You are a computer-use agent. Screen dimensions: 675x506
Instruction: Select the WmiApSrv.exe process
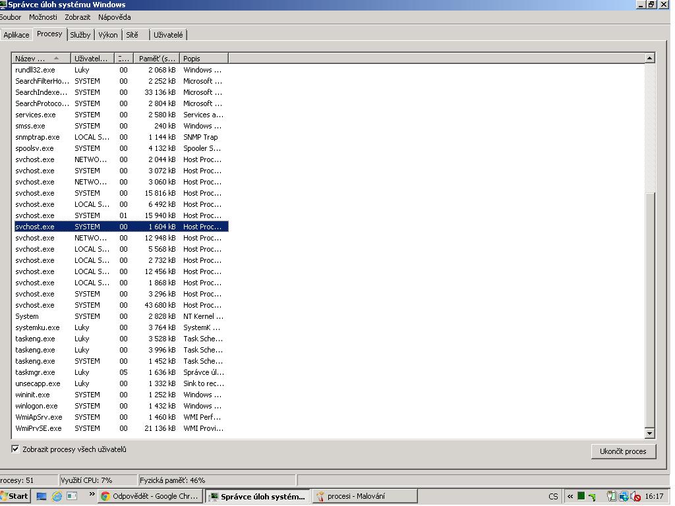[121, 417]
